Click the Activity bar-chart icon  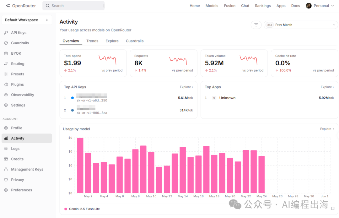tap(6, 139)
